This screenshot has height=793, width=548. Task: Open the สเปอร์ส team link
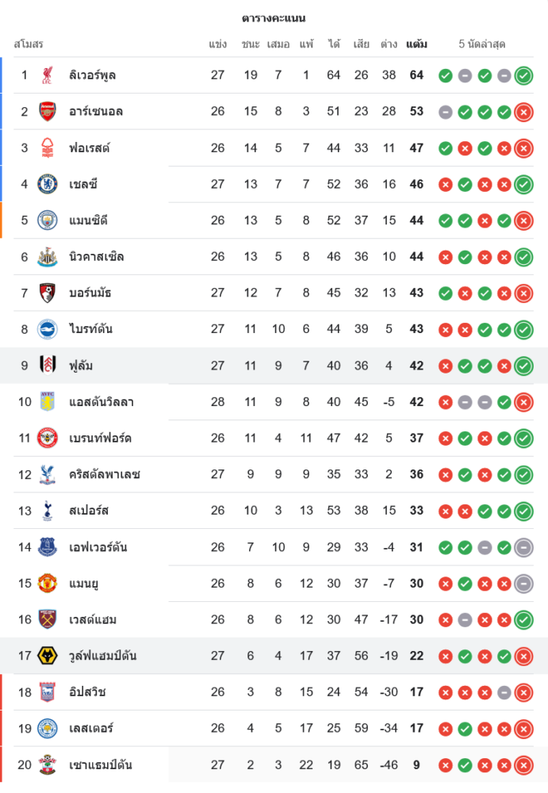click(89, 511)
